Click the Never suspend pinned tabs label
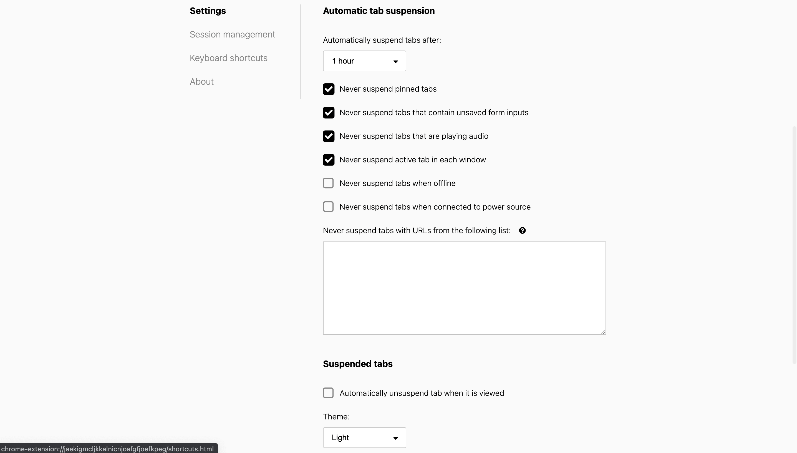This screenshot has height=453, width=797. point(388,89)
